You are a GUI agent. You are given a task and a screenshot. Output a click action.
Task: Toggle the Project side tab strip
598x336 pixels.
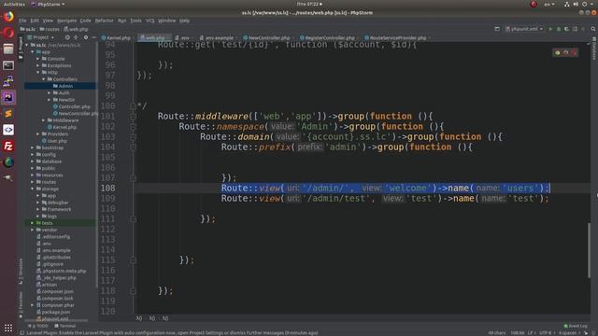pos(21,48)
